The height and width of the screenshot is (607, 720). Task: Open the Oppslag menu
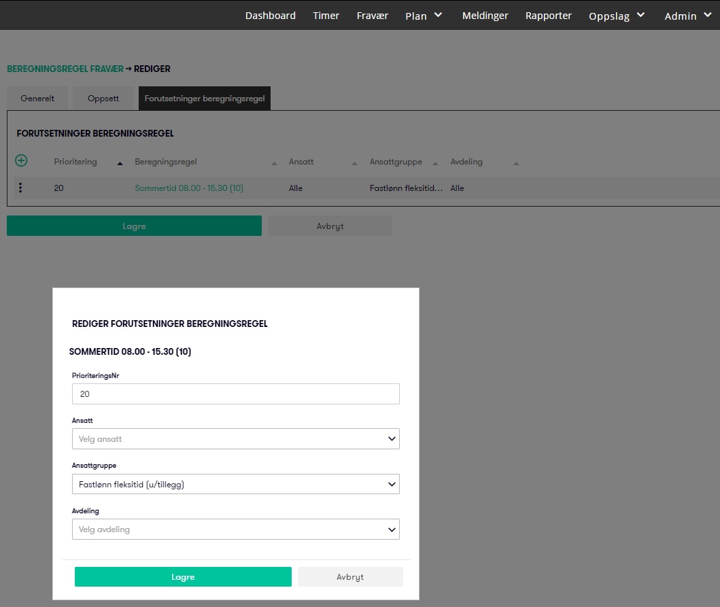[617, 16]
